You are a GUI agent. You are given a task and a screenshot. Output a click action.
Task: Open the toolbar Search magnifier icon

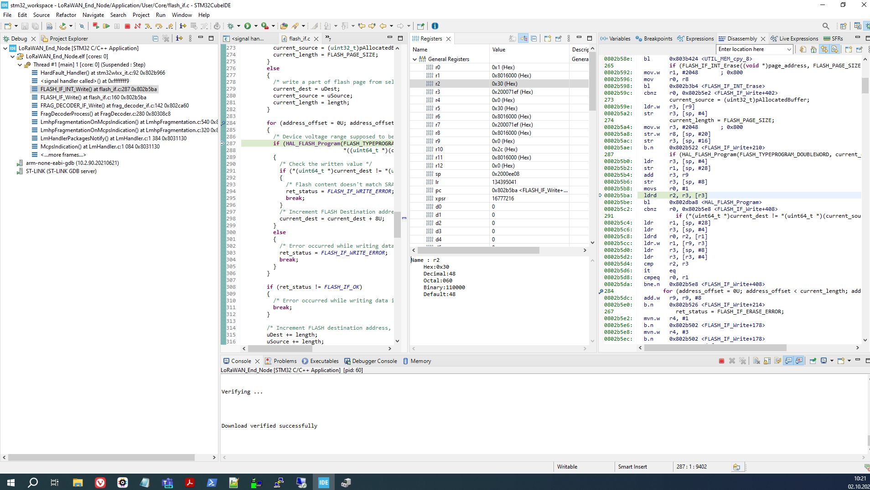pyautogui.click(x=825, y=26)
